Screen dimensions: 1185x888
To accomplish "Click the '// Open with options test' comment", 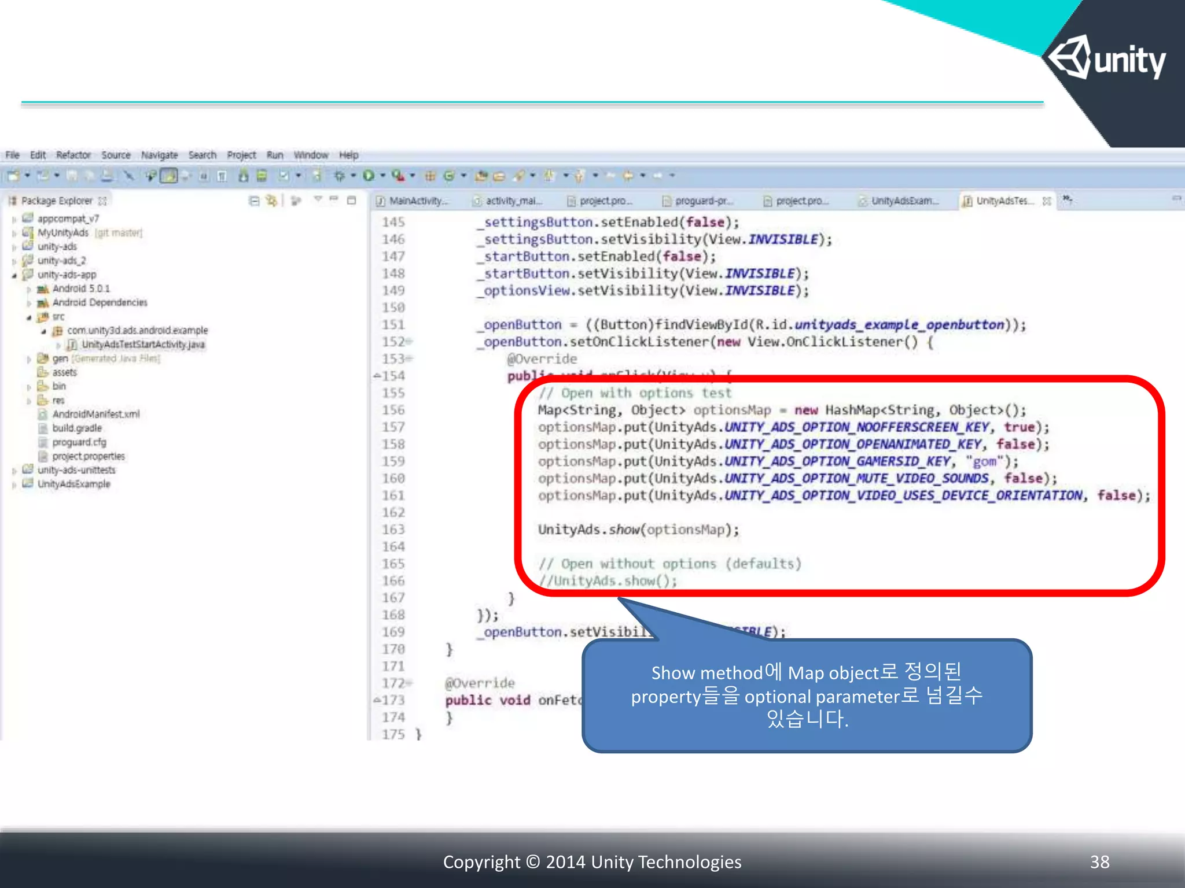I will click(635, 393).
